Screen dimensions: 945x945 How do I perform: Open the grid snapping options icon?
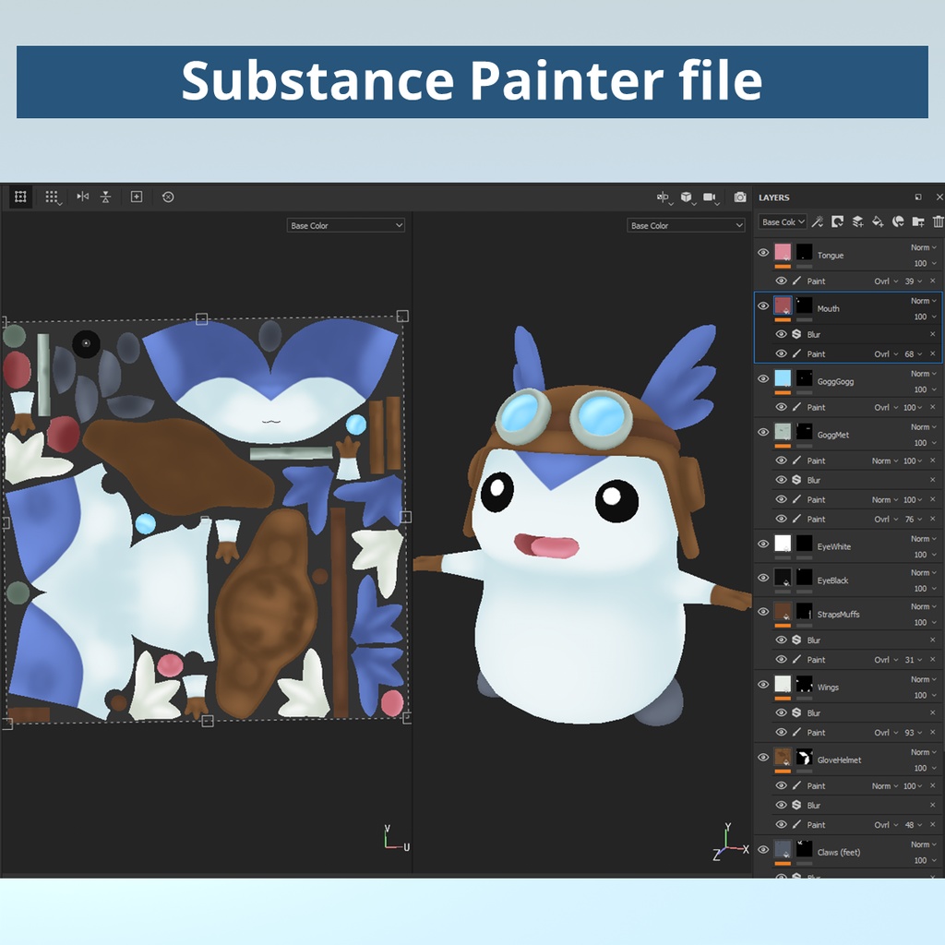(x=53, y=197)
